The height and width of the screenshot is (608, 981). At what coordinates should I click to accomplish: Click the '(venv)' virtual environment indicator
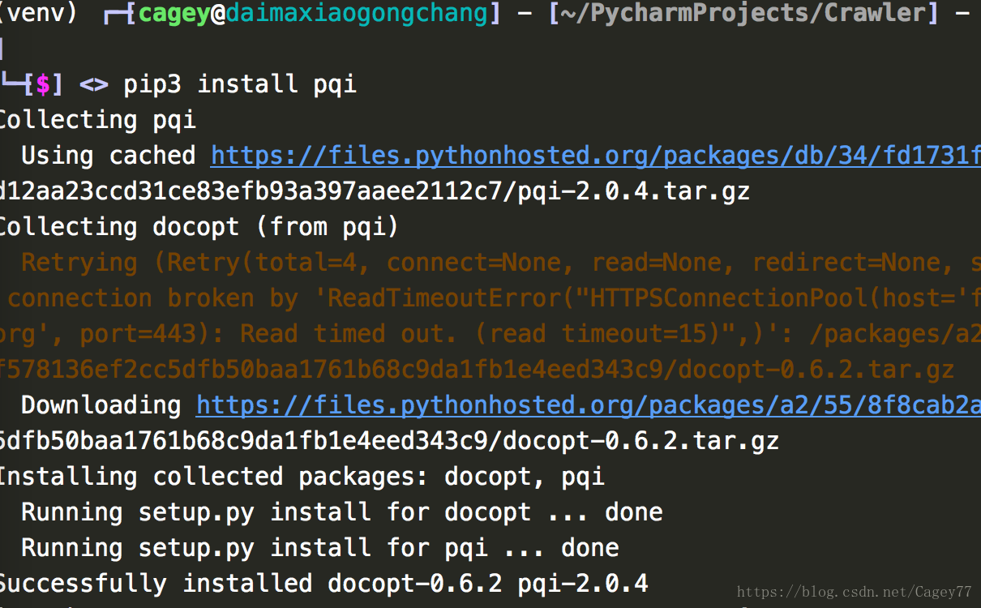coord(39,13)
